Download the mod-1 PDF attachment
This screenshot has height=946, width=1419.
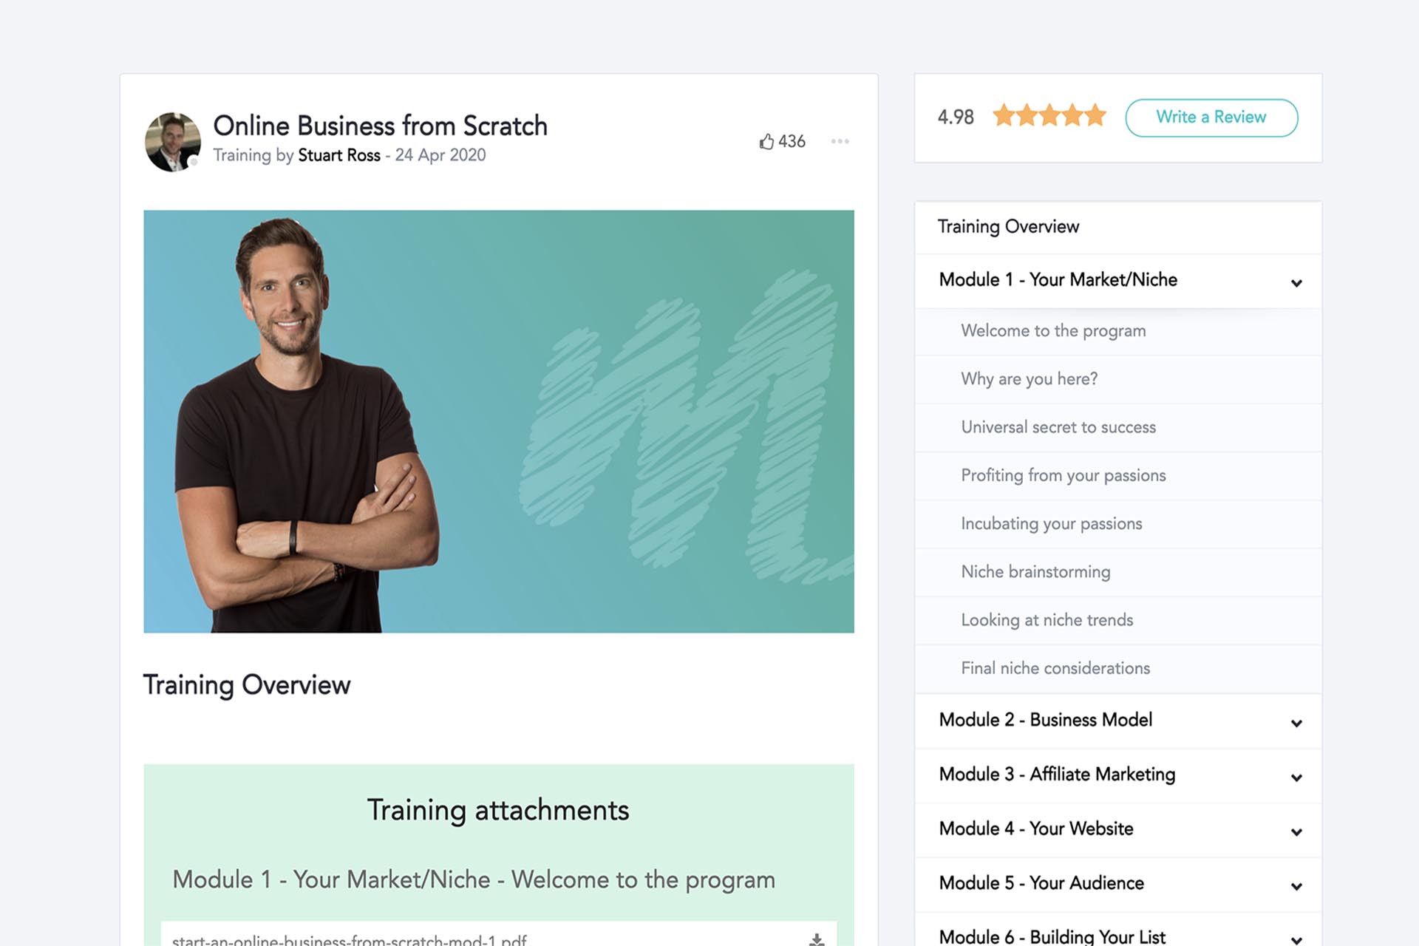pyautogui.click(x=817, y=939)
